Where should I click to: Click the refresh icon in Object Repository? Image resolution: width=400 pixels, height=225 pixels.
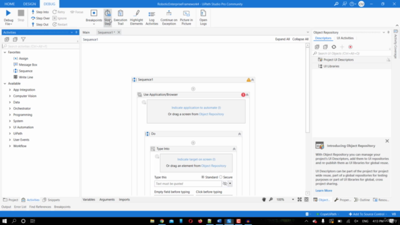(334, 47)
